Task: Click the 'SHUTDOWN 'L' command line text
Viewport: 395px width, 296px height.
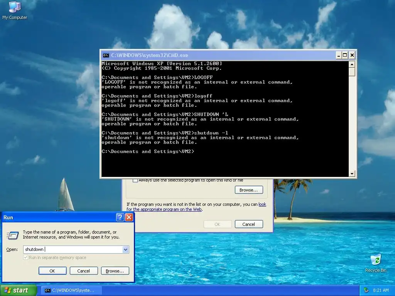Action: [x=165, y=114]
